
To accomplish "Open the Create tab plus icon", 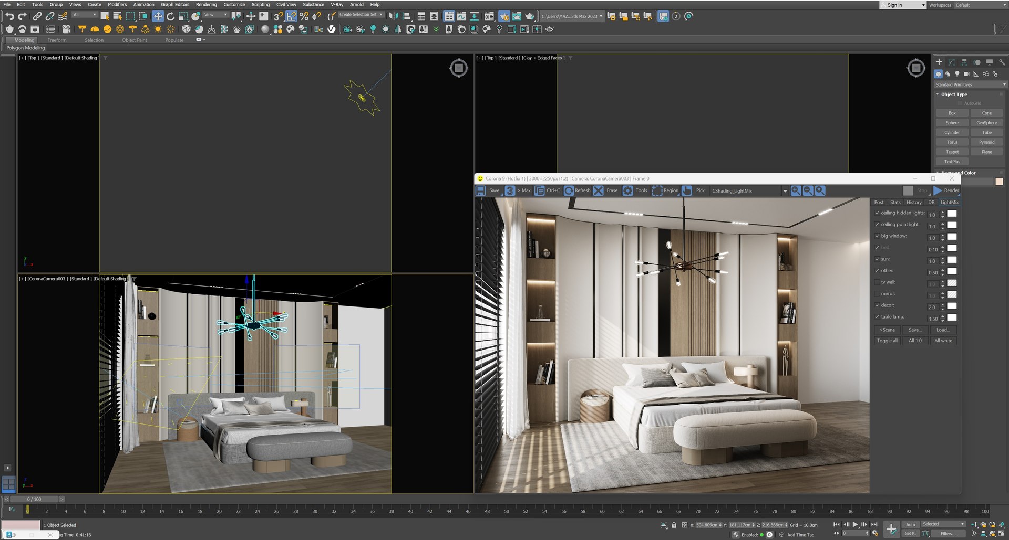I will click(939, 62).
